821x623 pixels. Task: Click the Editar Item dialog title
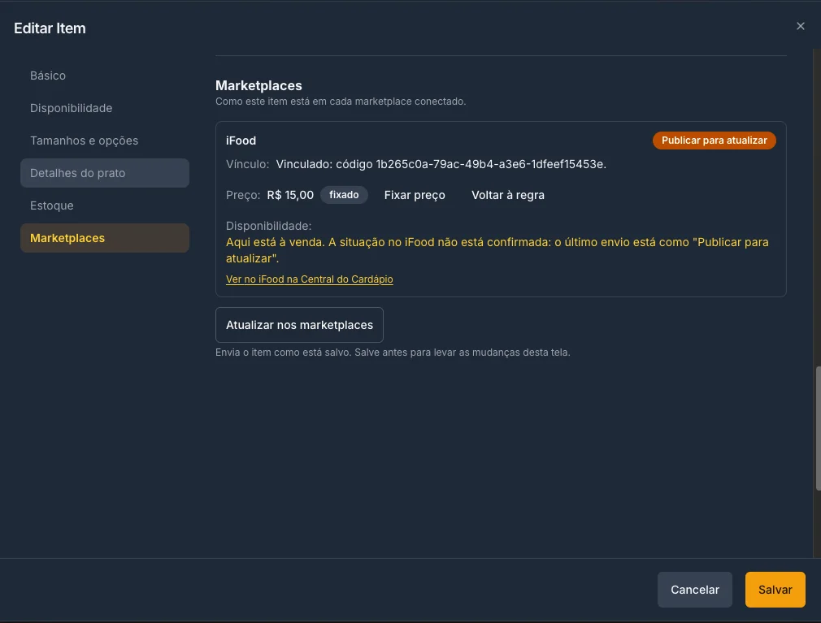tap(50, 28)
